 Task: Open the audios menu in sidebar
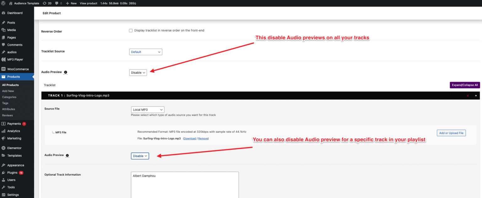pyautogui.click(x=13, y=52)
